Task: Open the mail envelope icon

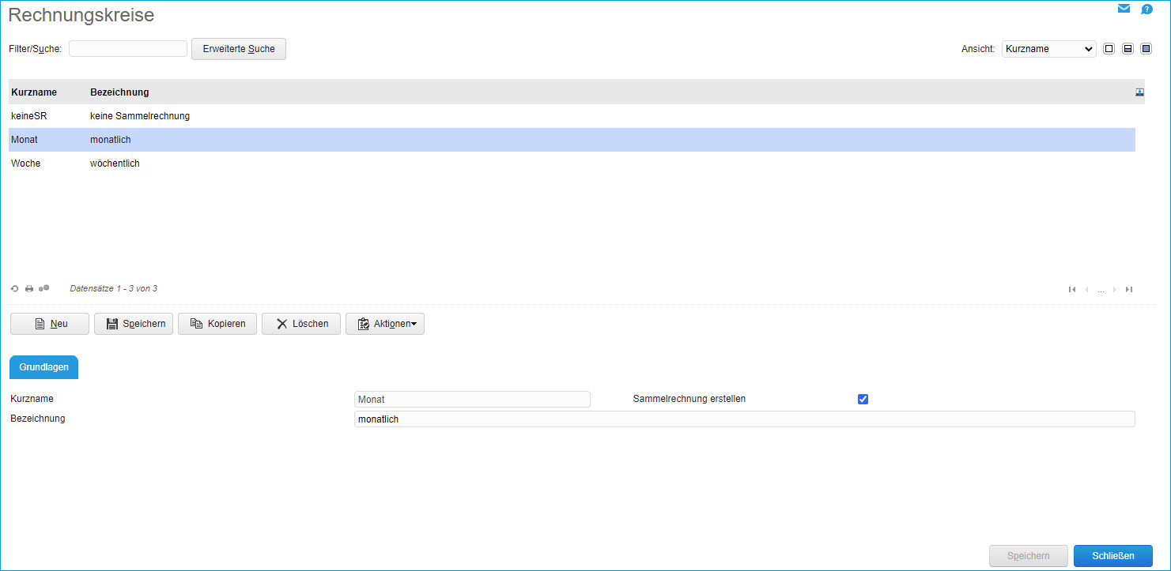Action: (1124, 9)
